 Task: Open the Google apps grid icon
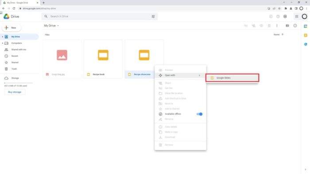click(297, 16)
